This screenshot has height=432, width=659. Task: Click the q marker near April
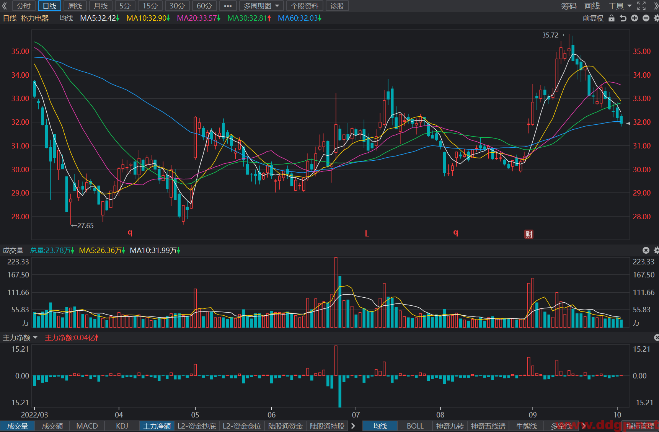pyautogui.click(x=130, y=232)
